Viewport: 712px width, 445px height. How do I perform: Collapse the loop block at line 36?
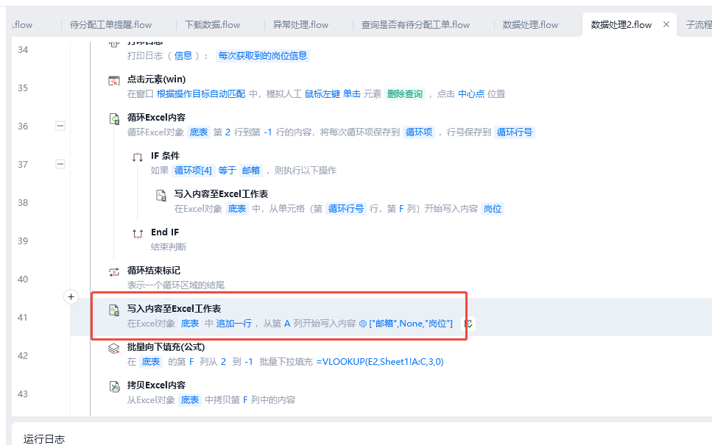(x=60, y=126)
